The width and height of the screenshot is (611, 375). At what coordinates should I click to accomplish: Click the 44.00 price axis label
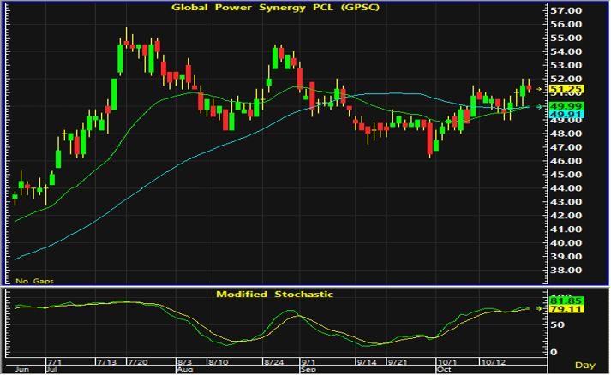click(x=566, y=188)
